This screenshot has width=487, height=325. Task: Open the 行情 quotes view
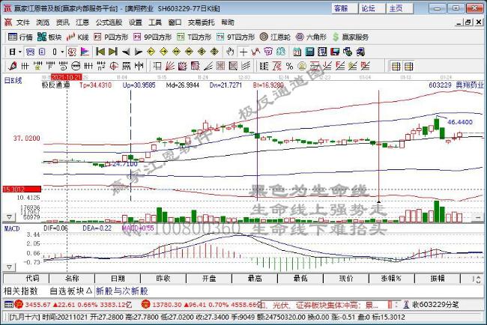20,37
